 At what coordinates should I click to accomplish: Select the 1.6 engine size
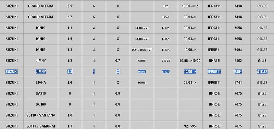[x=70, y=83]
